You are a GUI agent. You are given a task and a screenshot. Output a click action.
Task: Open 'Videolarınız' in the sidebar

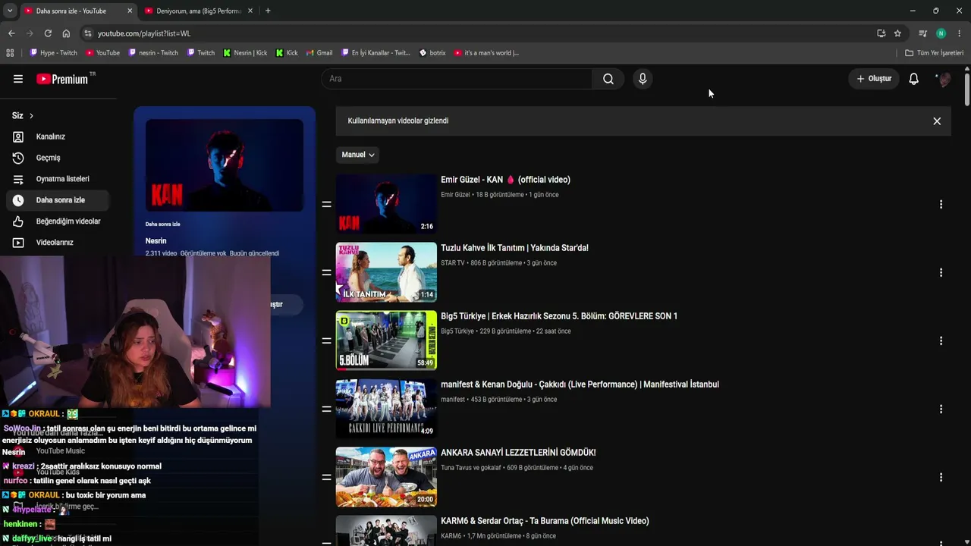[58, 243]
